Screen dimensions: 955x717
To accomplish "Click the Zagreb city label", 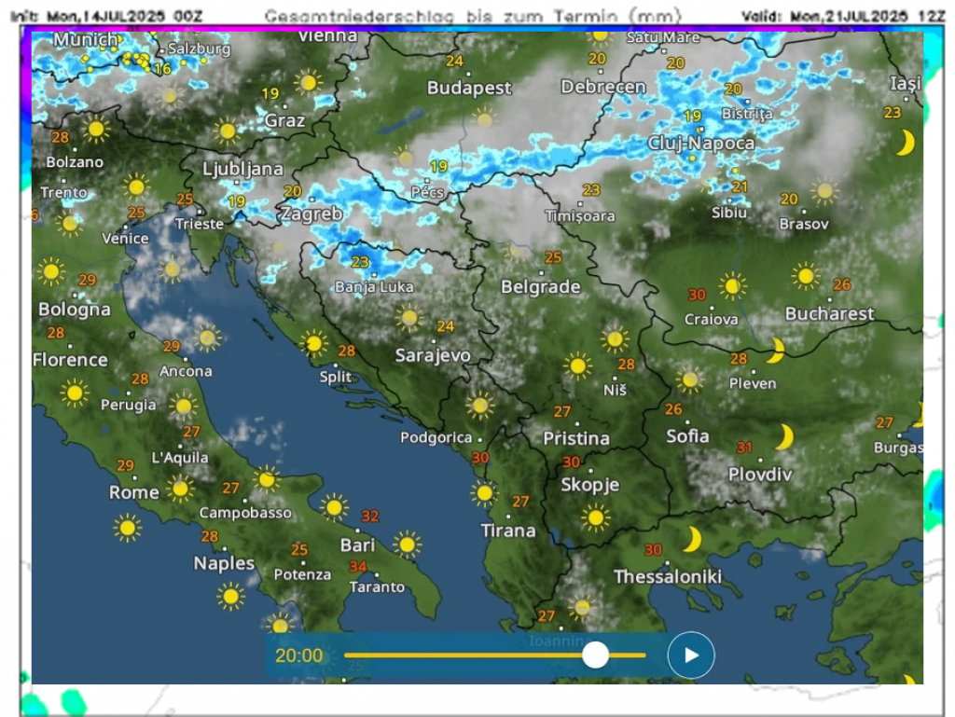I will tap(311, 214).
